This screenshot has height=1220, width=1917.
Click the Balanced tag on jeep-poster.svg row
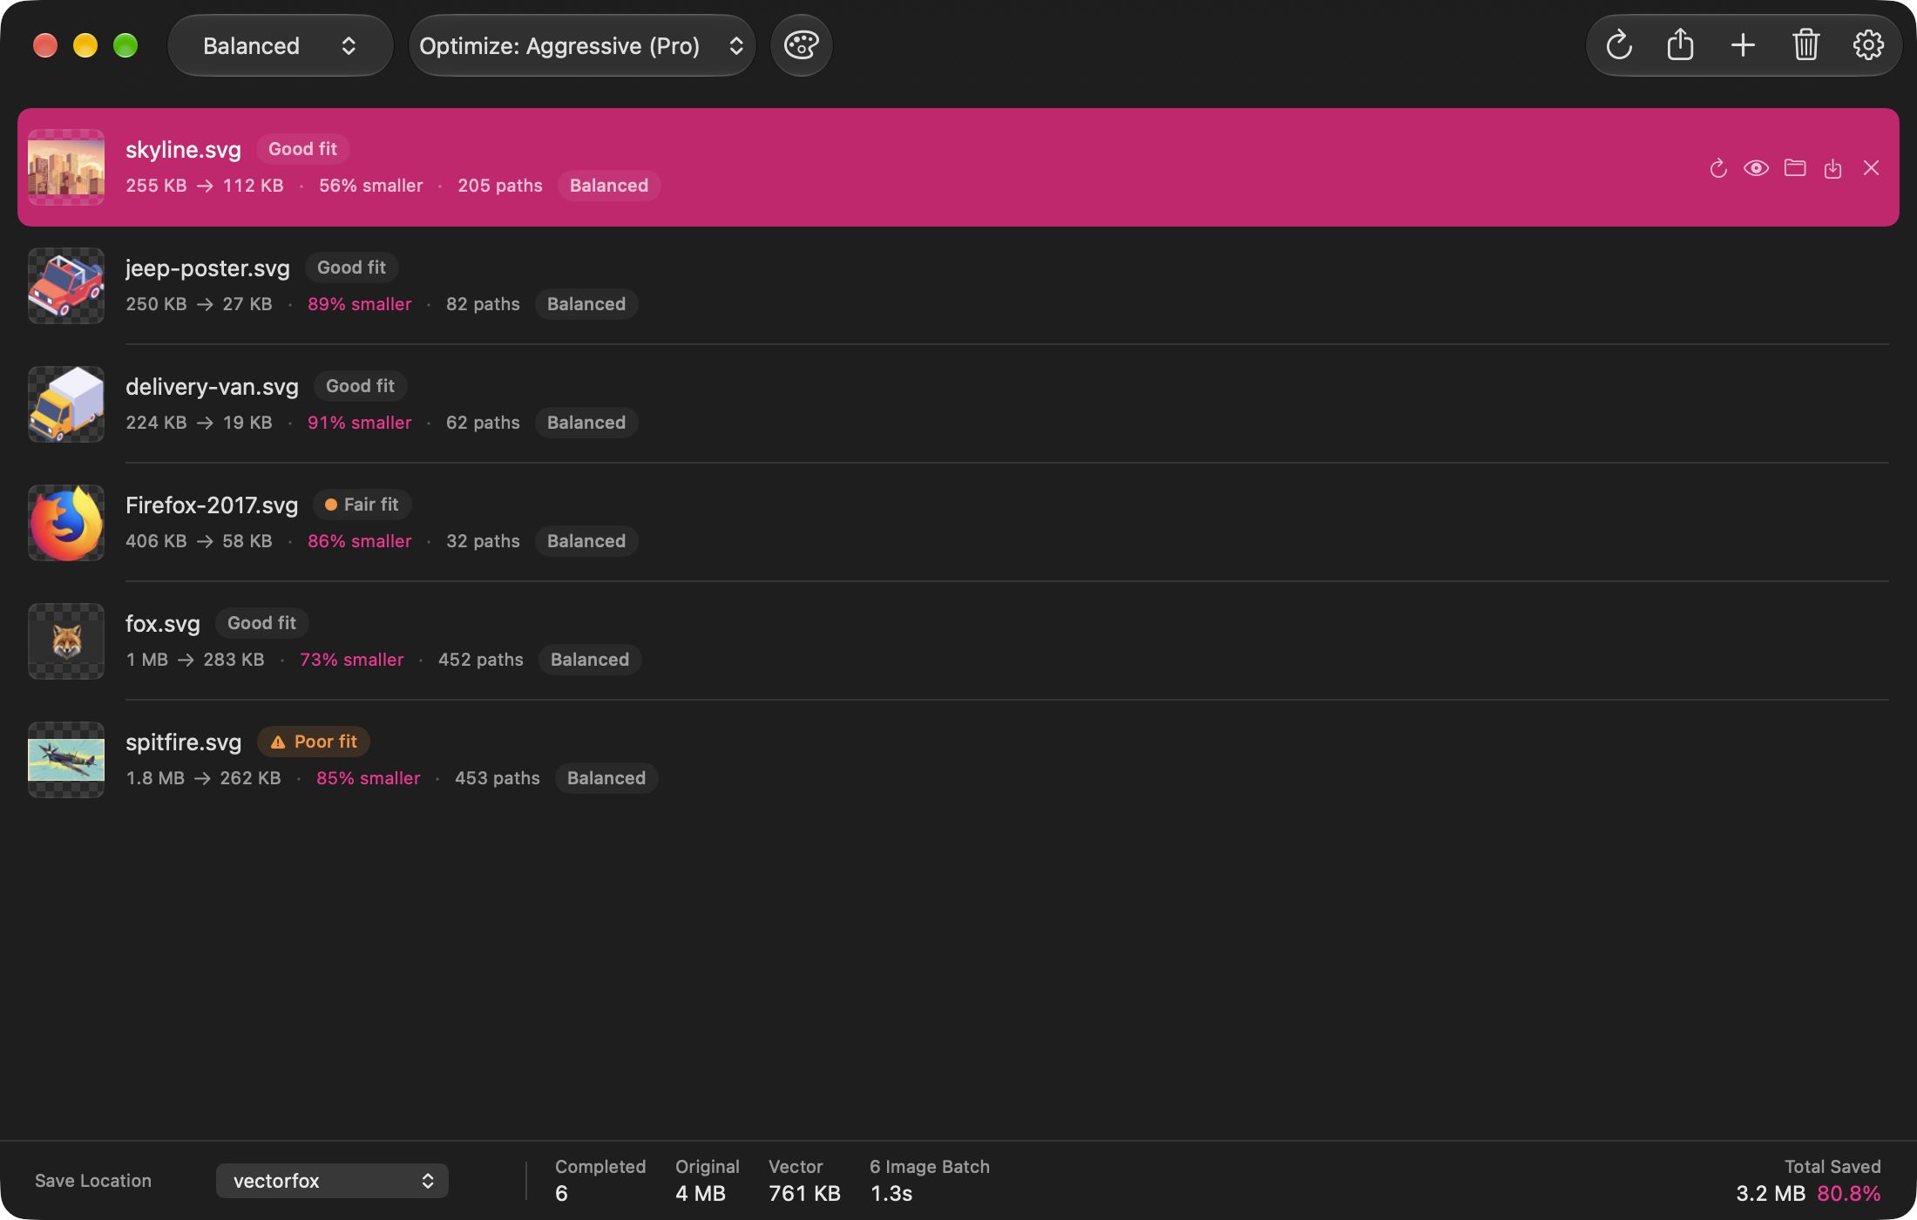[586, 304]
